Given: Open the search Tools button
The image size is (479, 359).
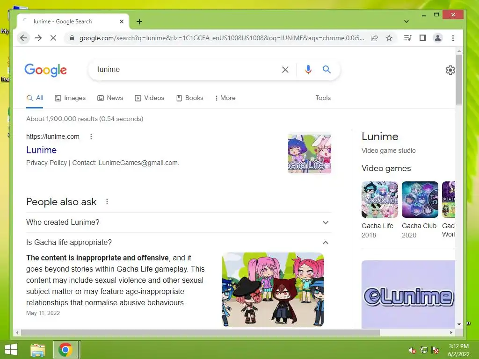Looking at the screenshot, I should tap(323, 98).
